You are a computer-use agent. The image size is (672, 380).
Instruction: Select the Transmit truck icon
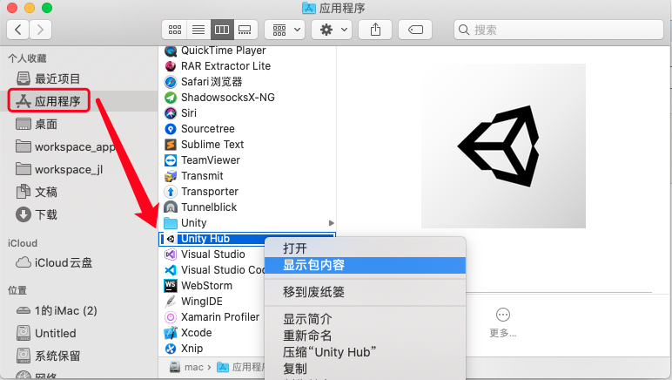171,176
